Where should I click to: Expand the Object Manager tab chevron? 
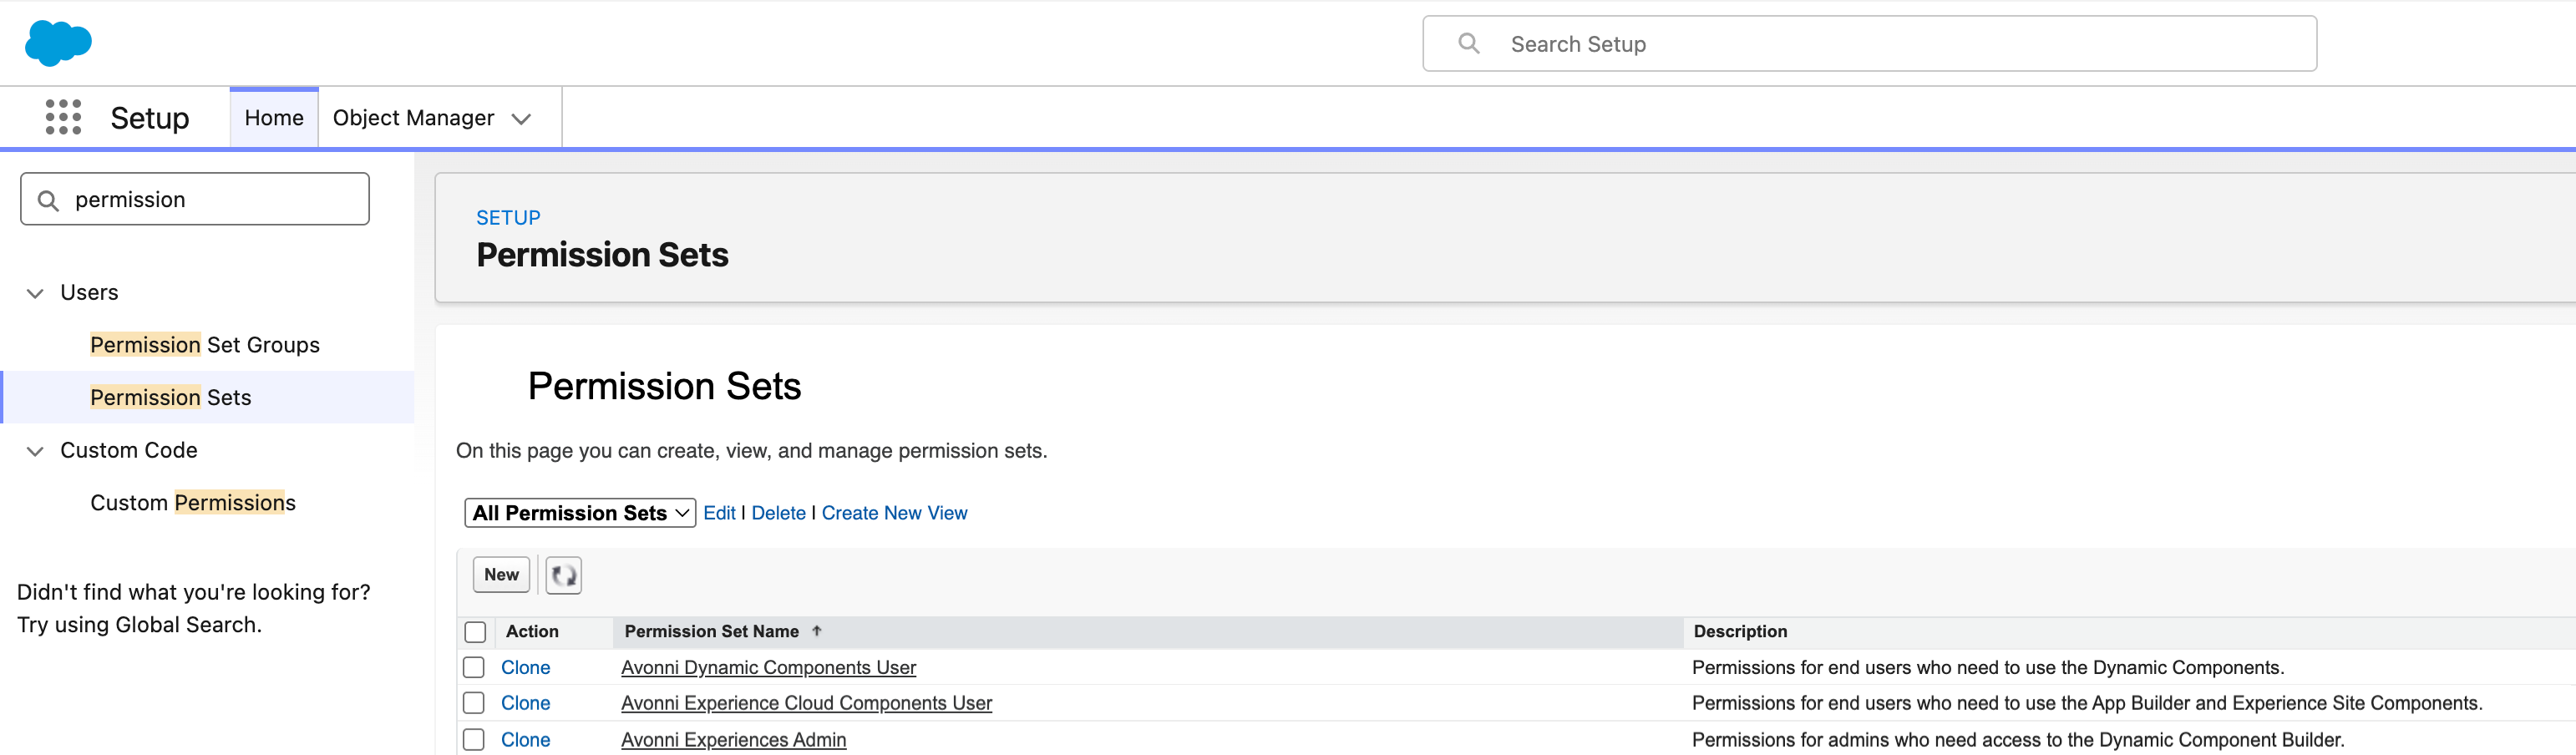[521, 119]
